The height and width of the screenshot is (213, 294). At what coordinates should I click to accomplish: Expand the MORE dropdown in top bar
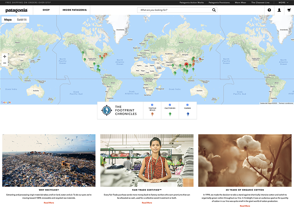[283, 2]
